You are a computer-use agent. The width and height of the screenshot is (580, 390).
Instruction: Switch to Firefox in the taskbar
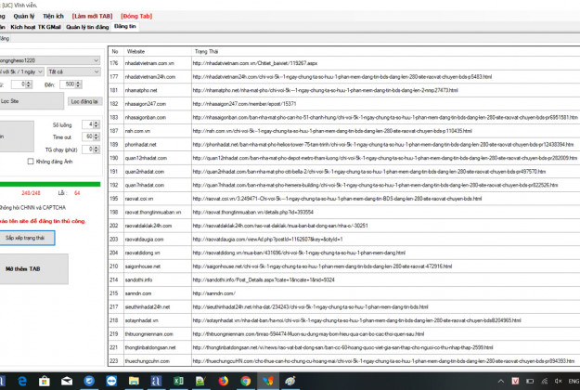(223, 381)
